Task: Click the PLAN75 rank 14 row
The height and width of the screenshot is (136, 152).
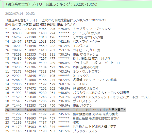Action: click(x=48, y=84)
